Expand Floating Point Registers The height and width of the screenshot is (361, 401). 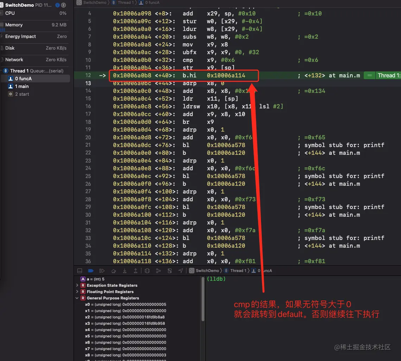77,292
